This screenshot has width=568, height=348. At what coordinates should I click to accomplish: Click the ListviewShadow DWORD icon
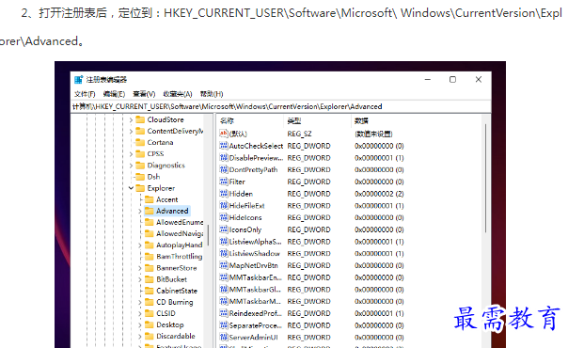click(x=224, y=253)
